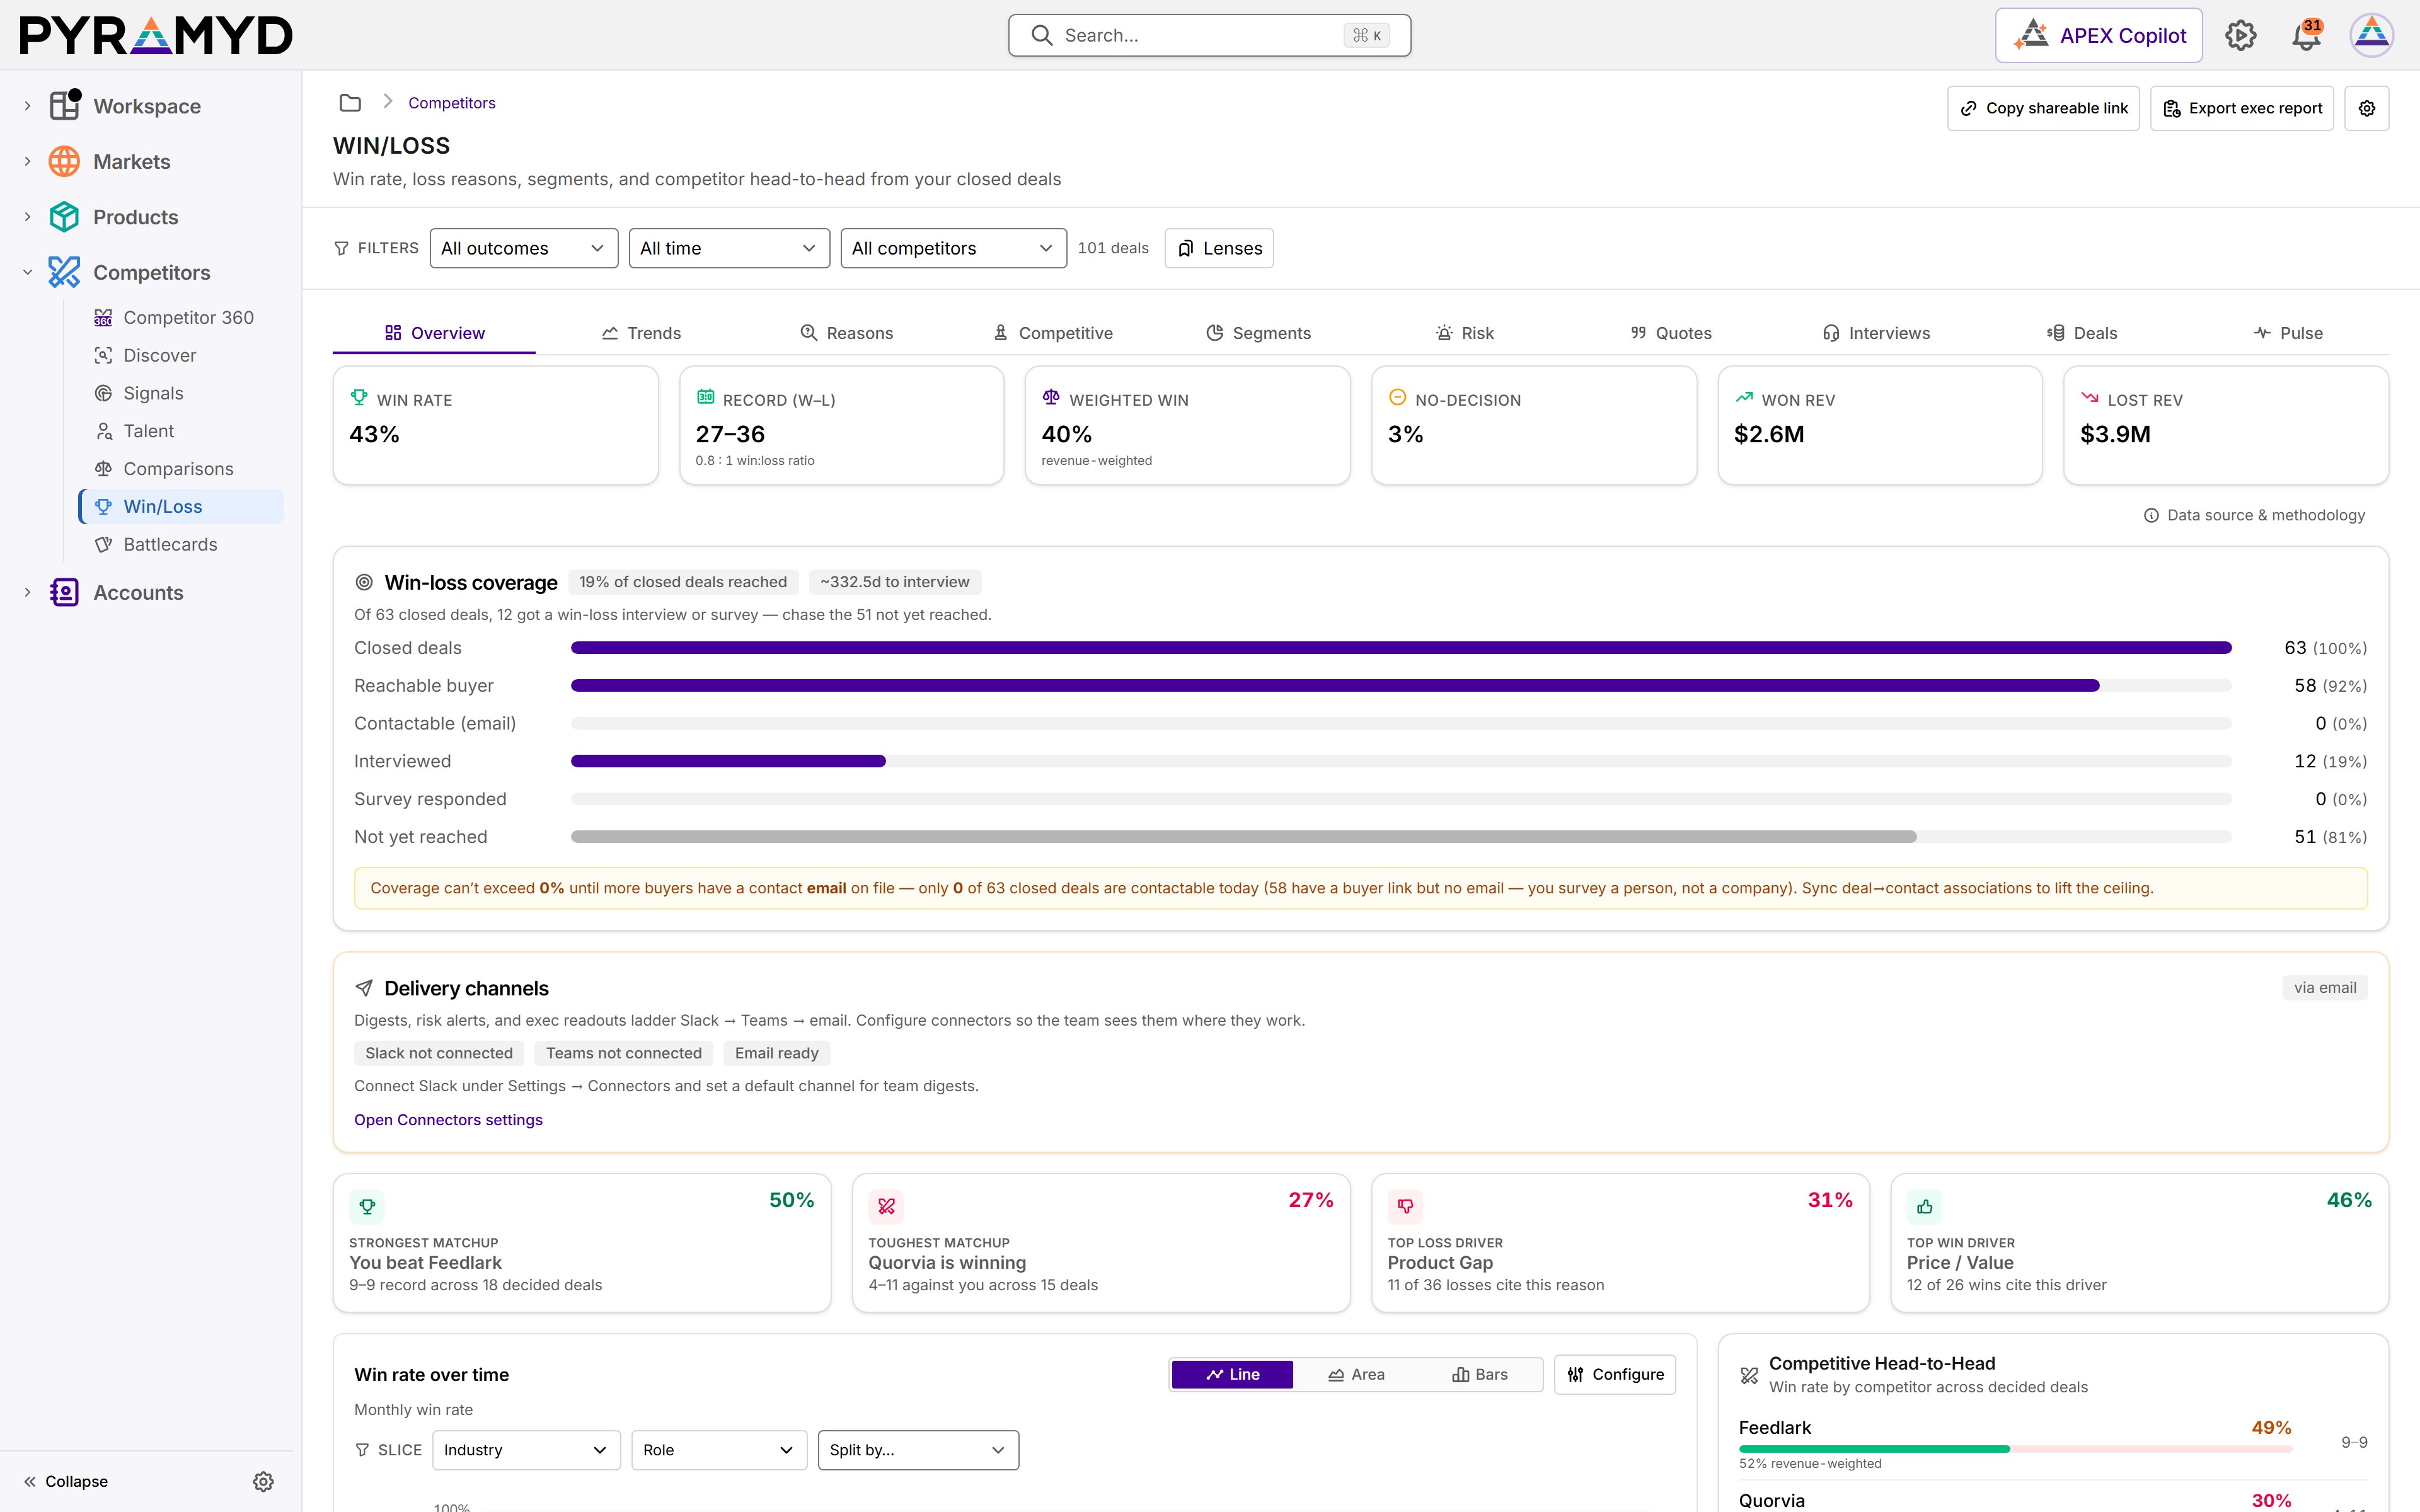Open the Split by dropdown

[x=918, y=1450]
